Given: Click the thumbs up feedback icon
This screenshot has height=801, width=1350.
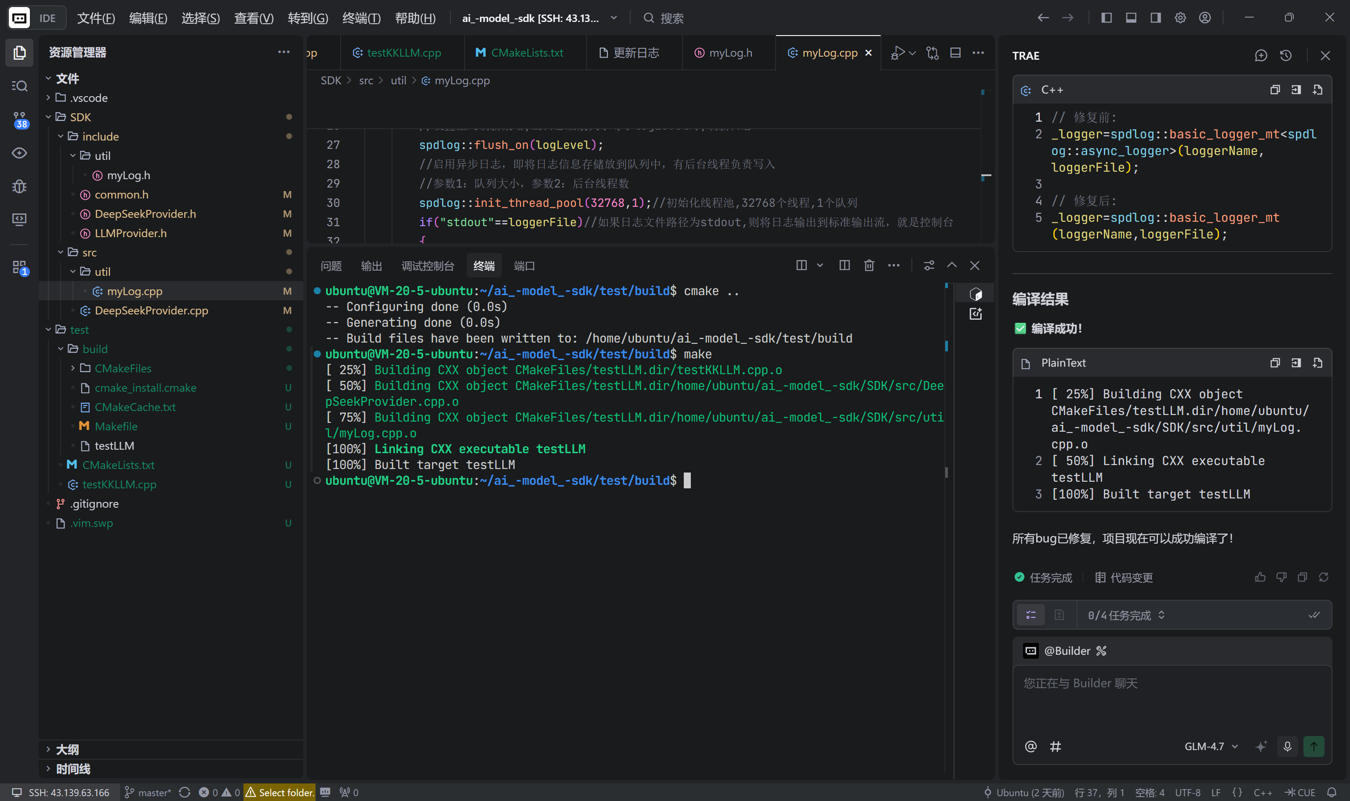Looking at the screenshot, I should point(1260,577).
